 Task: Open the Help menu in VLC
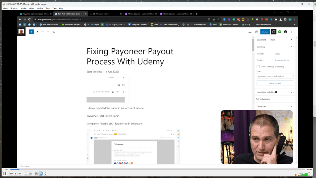(x=61, y=8)
